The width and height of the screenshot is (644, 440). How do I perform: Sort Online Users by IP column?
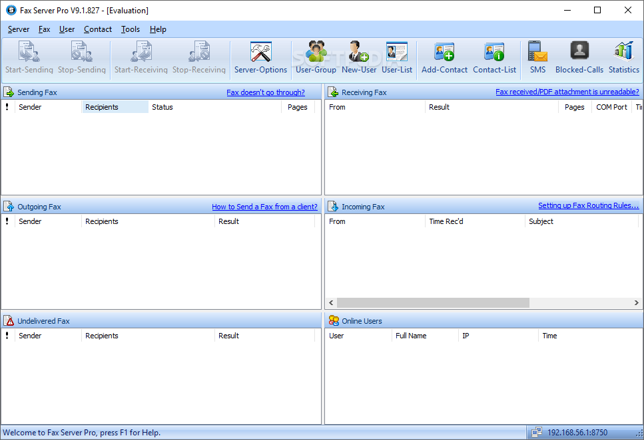pos(498,336)
